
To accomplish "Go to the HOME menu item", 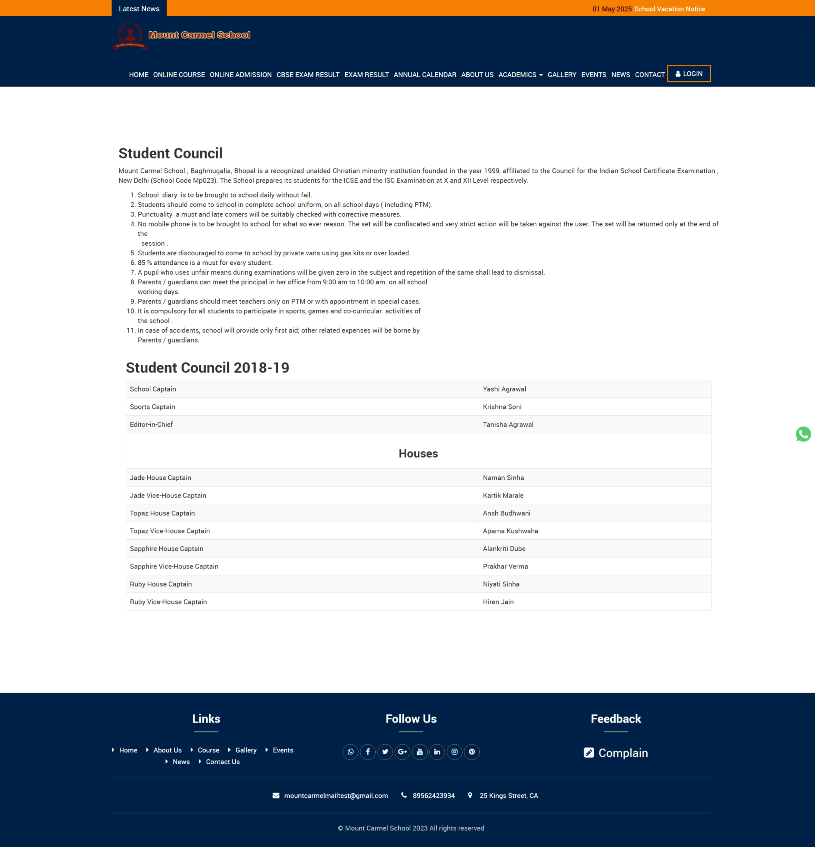I will [x=138, y=75].
